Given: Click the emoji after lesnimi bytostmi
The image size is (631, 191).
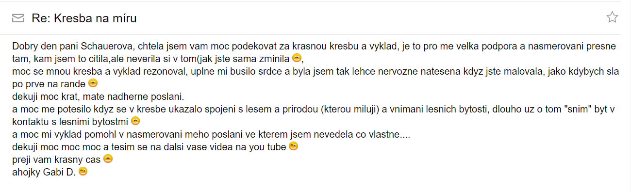Looking at the screenshot, I should (x=135, y=121).
